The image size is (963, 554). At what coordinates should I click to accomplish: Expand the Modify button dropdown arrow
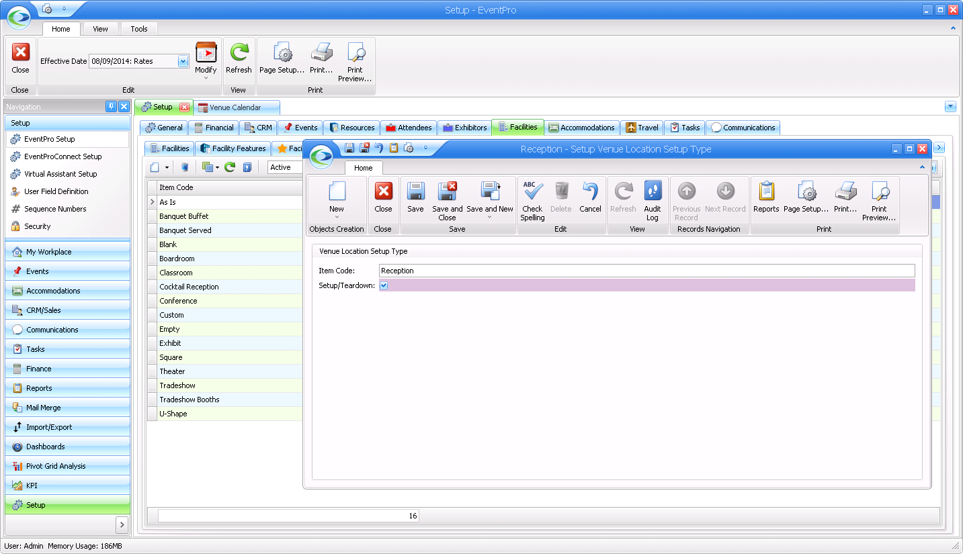[206, 79]
